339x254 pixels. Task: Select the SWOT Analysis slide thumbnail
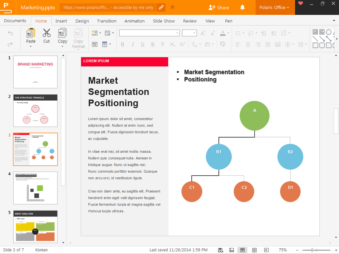pos(35,226)
